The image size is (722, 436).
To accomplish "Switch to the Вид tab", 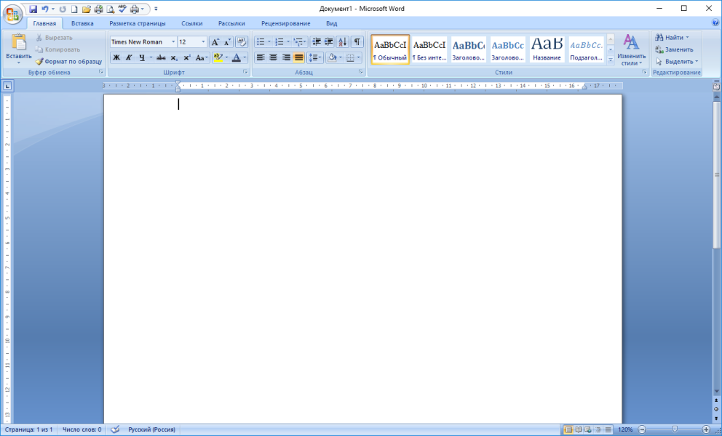I will pos(332,23).
